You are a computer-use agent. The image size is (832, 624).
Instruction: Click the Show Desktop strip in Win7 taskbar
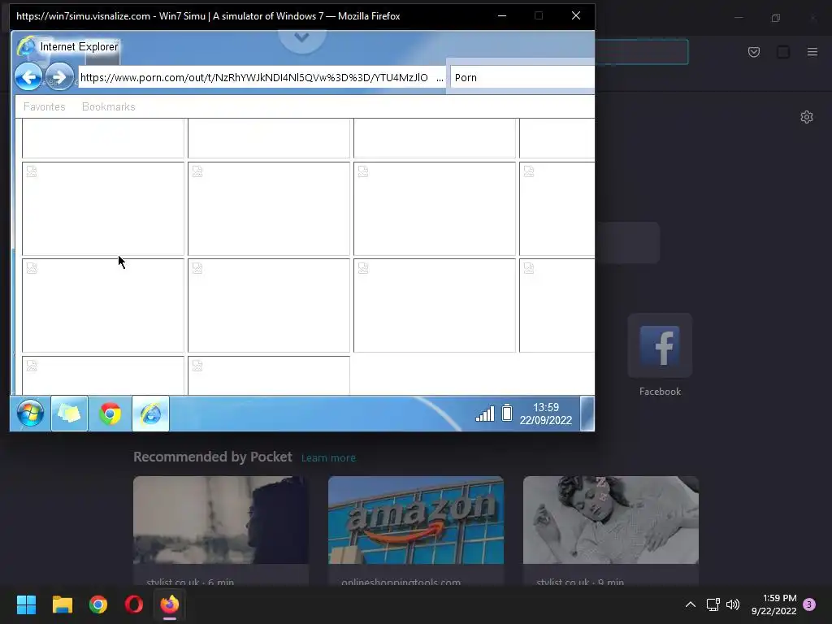point(587,414)
